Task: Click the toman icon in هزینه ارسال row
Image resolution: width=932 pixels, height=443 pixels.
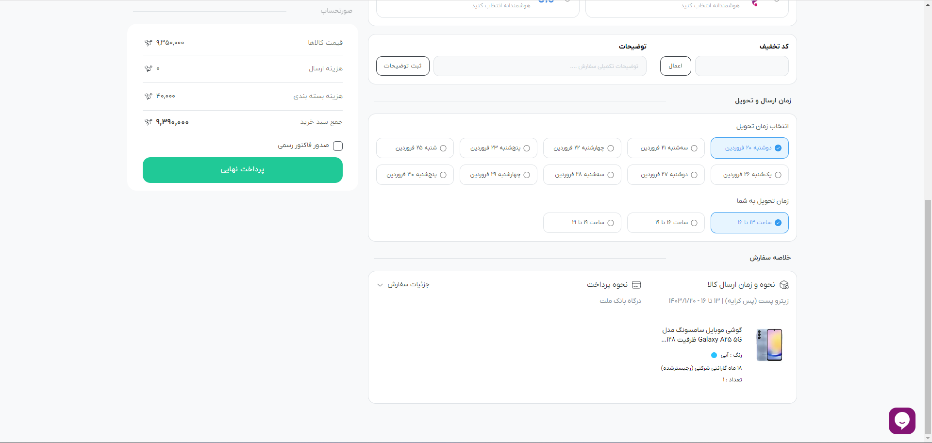Action: point(148,69)
